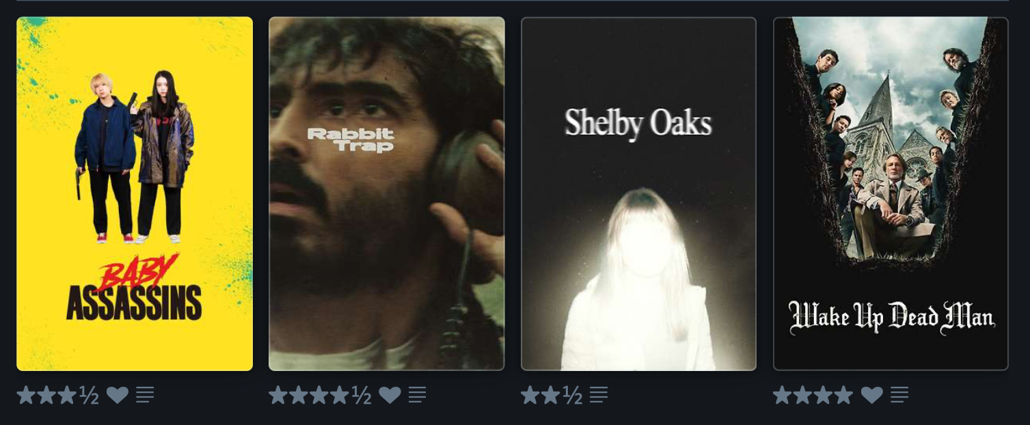Click the star rating below Shelby Oaks

point(552,394)
